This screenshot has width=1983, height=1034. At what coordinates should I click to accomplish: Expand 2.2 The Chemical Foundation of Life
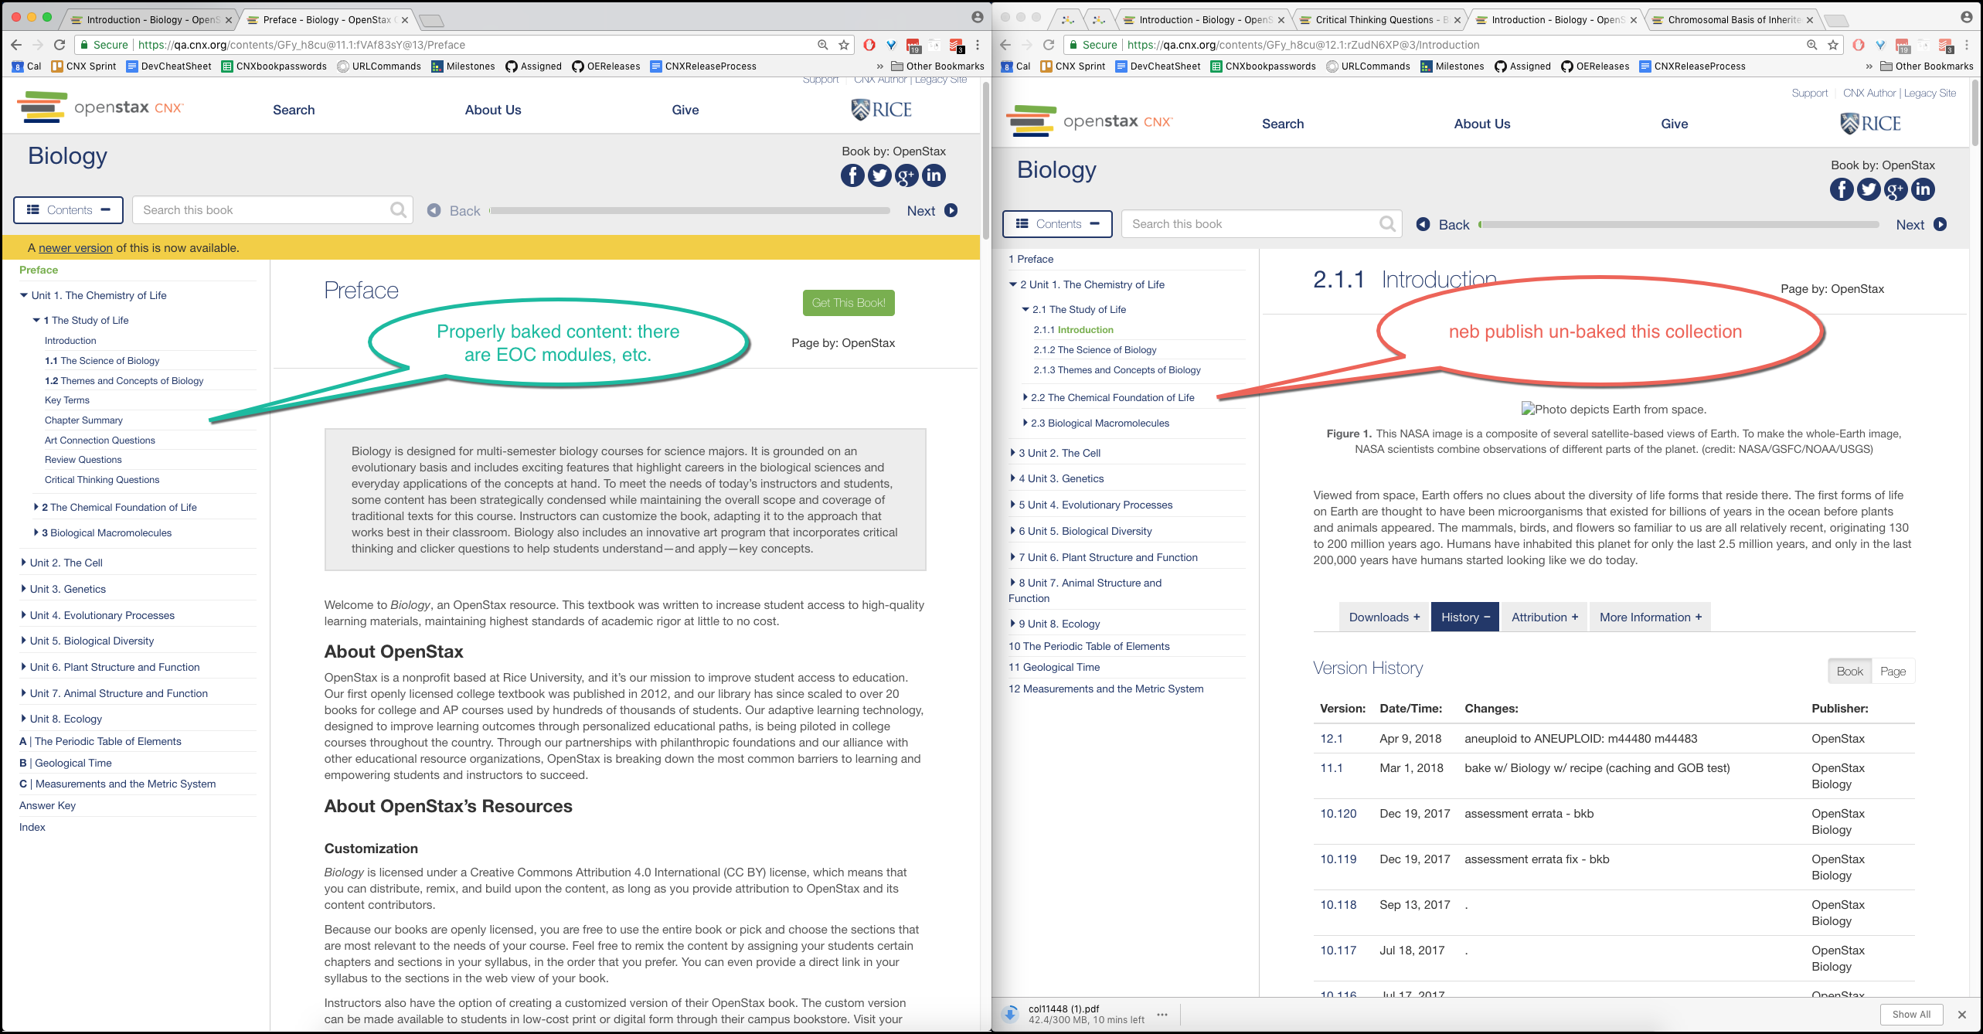(1112, 397)
